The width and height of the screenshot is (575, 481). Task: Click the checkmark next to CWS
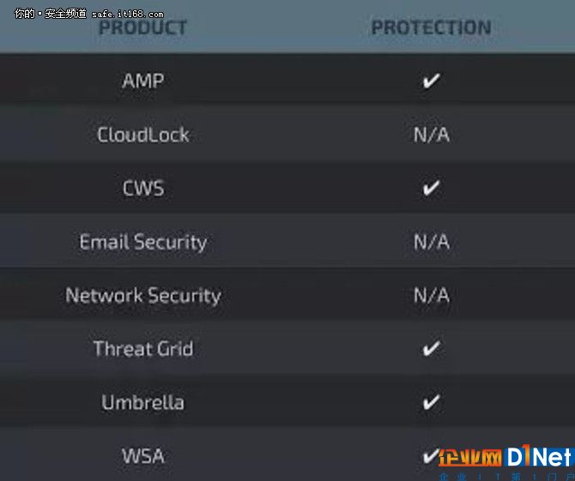(431, 188)
